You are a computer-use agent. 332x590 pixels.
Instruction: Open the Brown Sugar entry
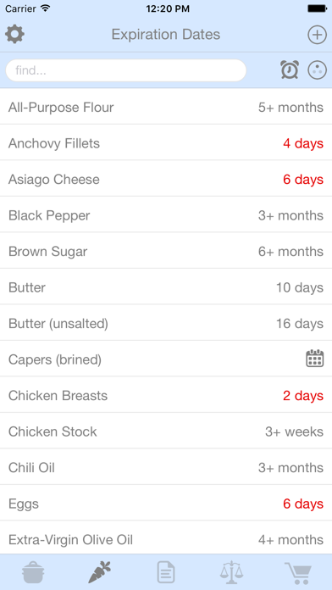(166, 252)
